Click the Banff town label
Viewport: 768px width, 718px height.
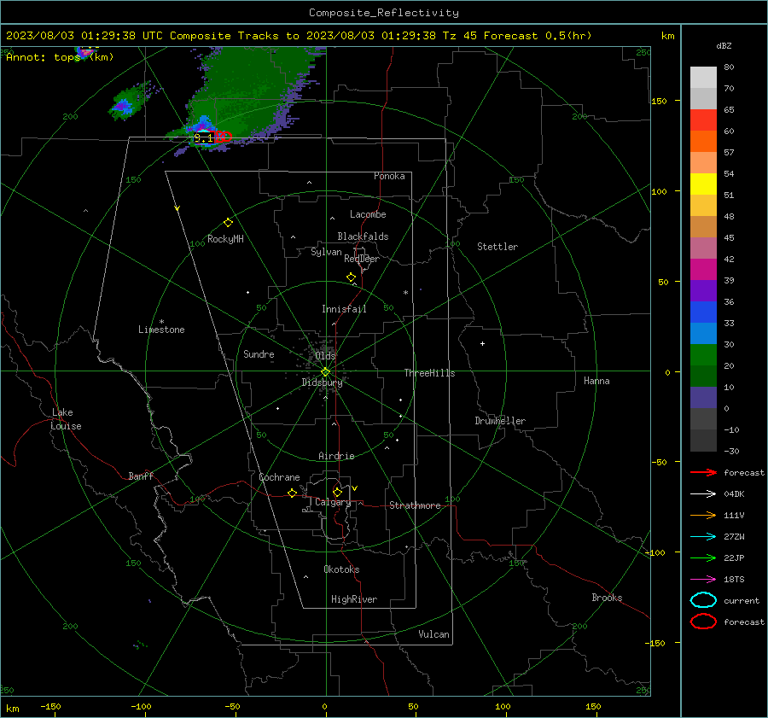tap(141, 476)
